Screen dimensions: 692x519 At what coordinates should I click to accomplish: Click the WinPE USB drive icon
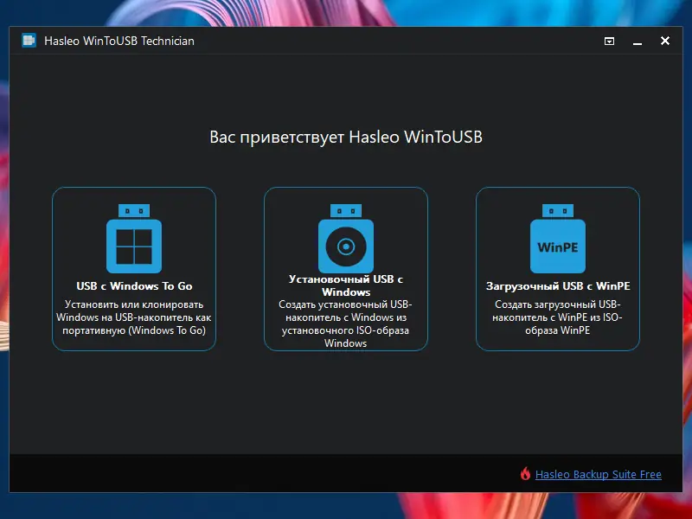tap(558, 239)
